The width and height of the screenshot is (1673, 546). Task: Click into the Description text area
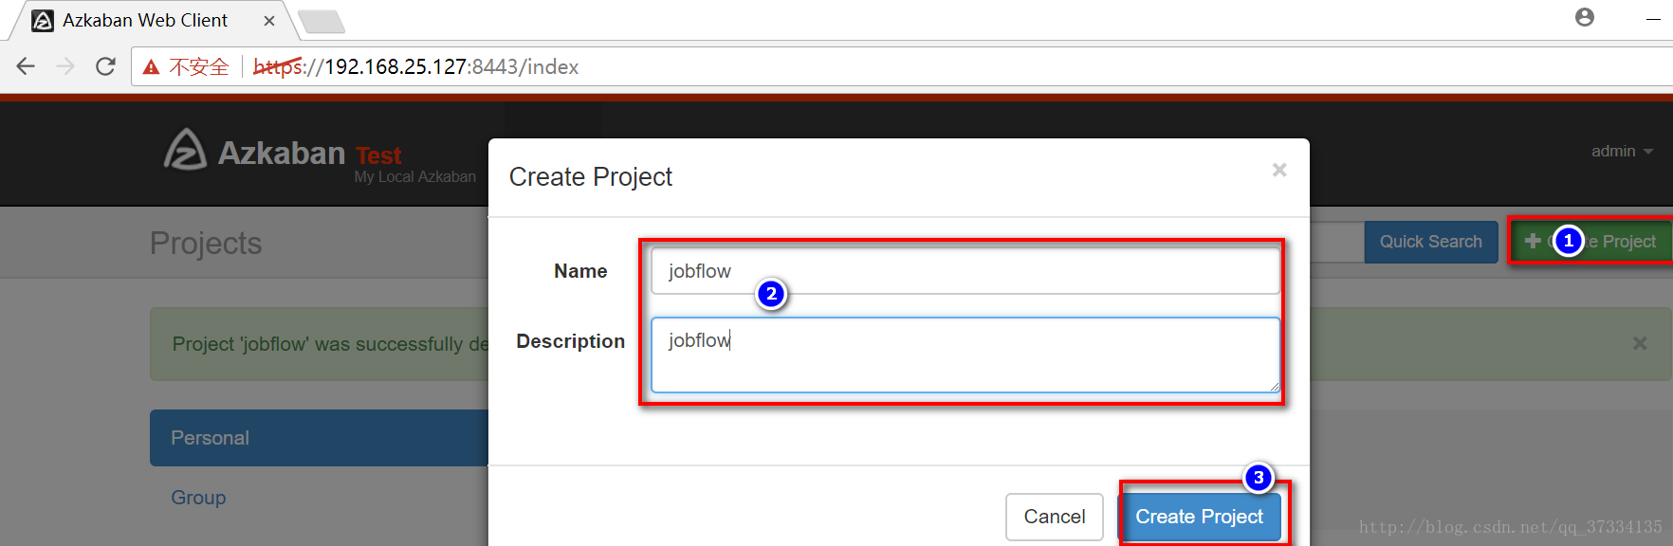965,355
